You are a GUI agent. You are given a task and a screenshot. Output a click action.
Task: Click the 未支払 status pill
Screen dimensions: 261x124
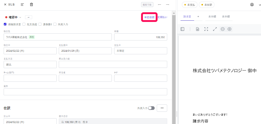tap(190, 5)
